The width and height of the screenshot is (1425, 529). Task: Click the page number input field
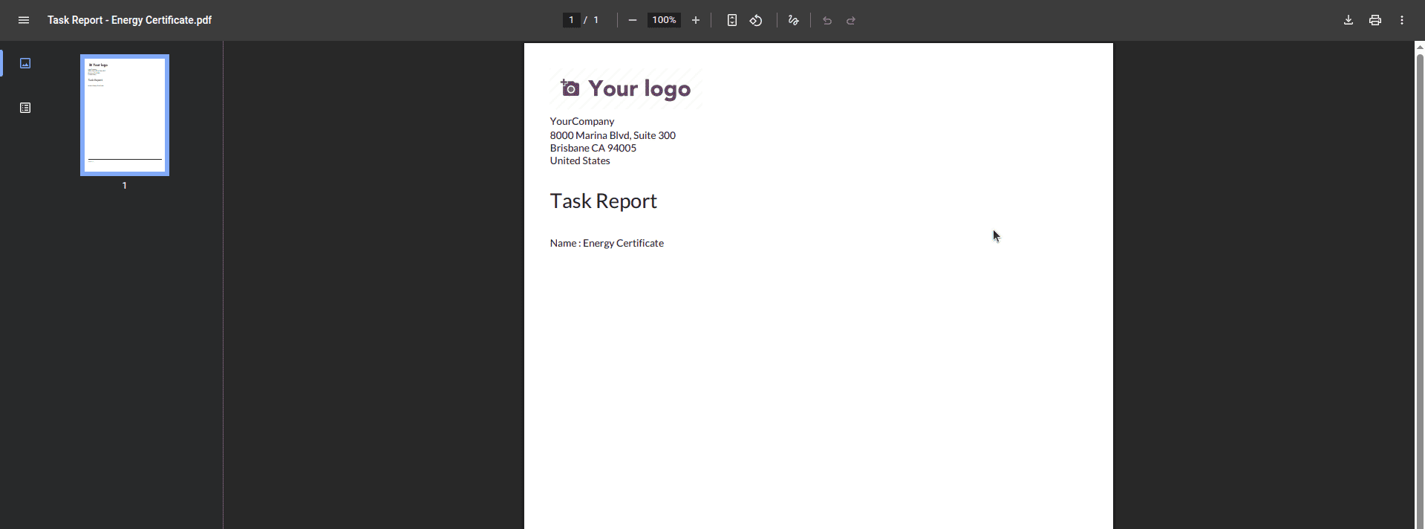tap(571, 20)
